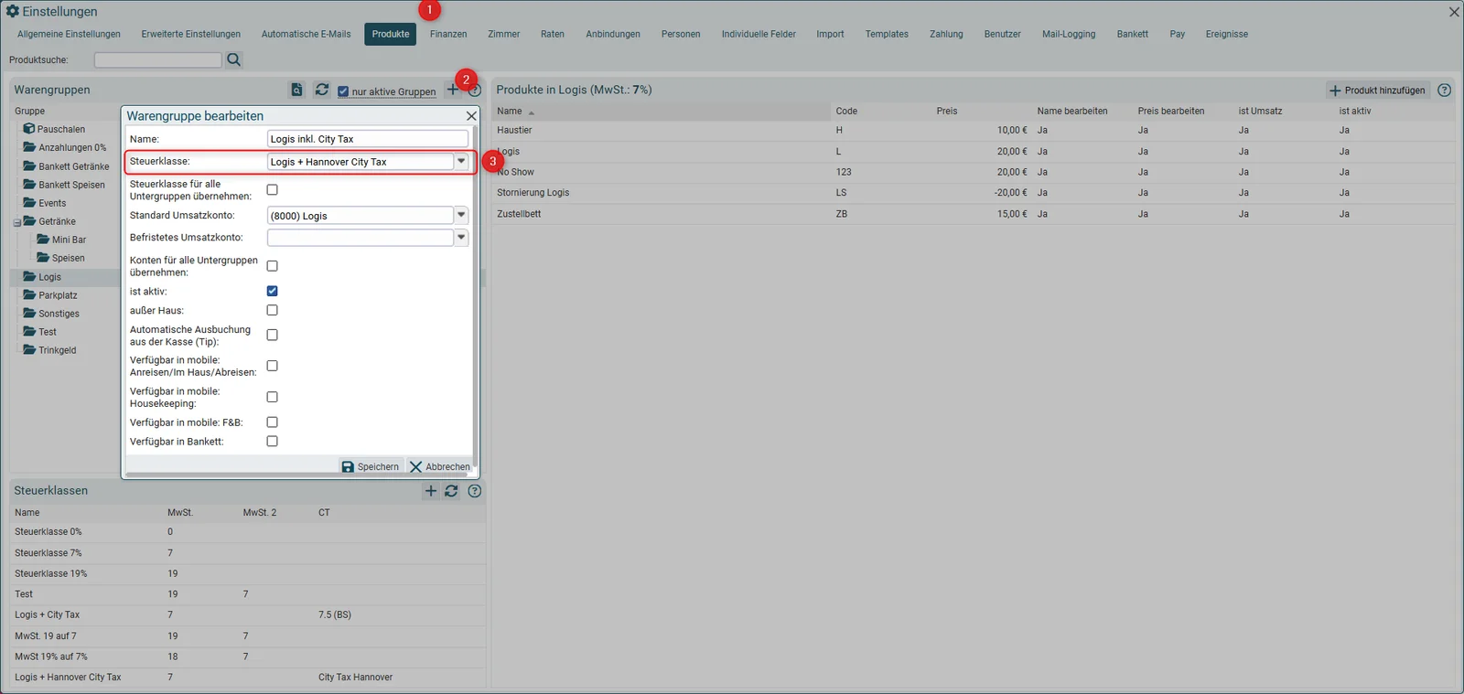Screen dimensions: 1464x694
Task: Enable 'Verfügbar in Bankett' checkbox
Action: [x=272, y=442]
